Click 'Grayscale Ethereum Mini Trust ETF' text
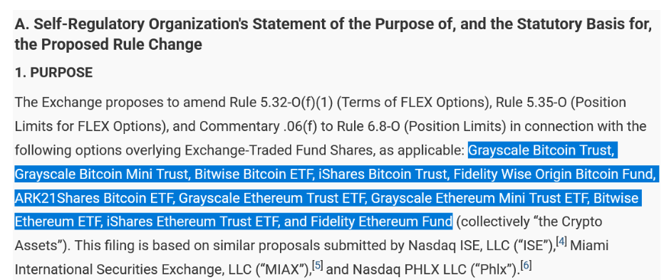664x280 pixels. (479, 198)
